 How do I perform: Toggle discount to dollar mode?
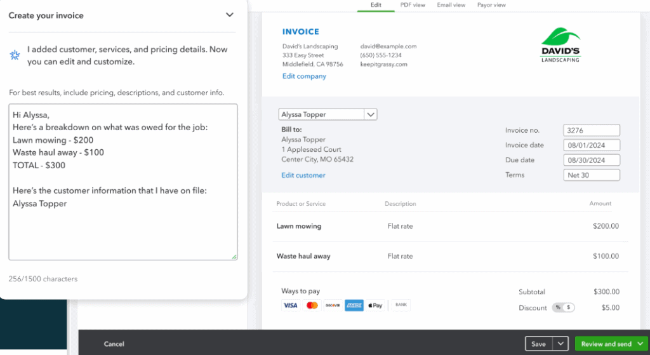[x=569, y=307]
